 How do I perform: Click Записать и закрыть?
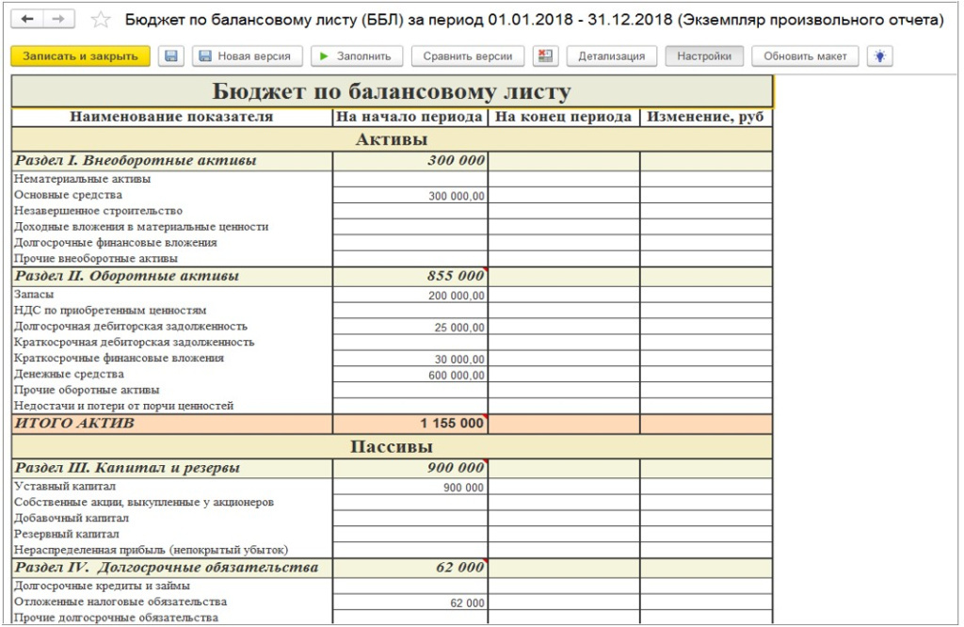80,56
